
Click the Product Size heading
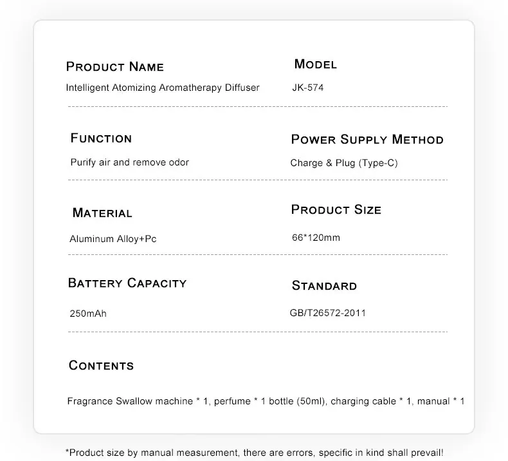coord(336,210)
